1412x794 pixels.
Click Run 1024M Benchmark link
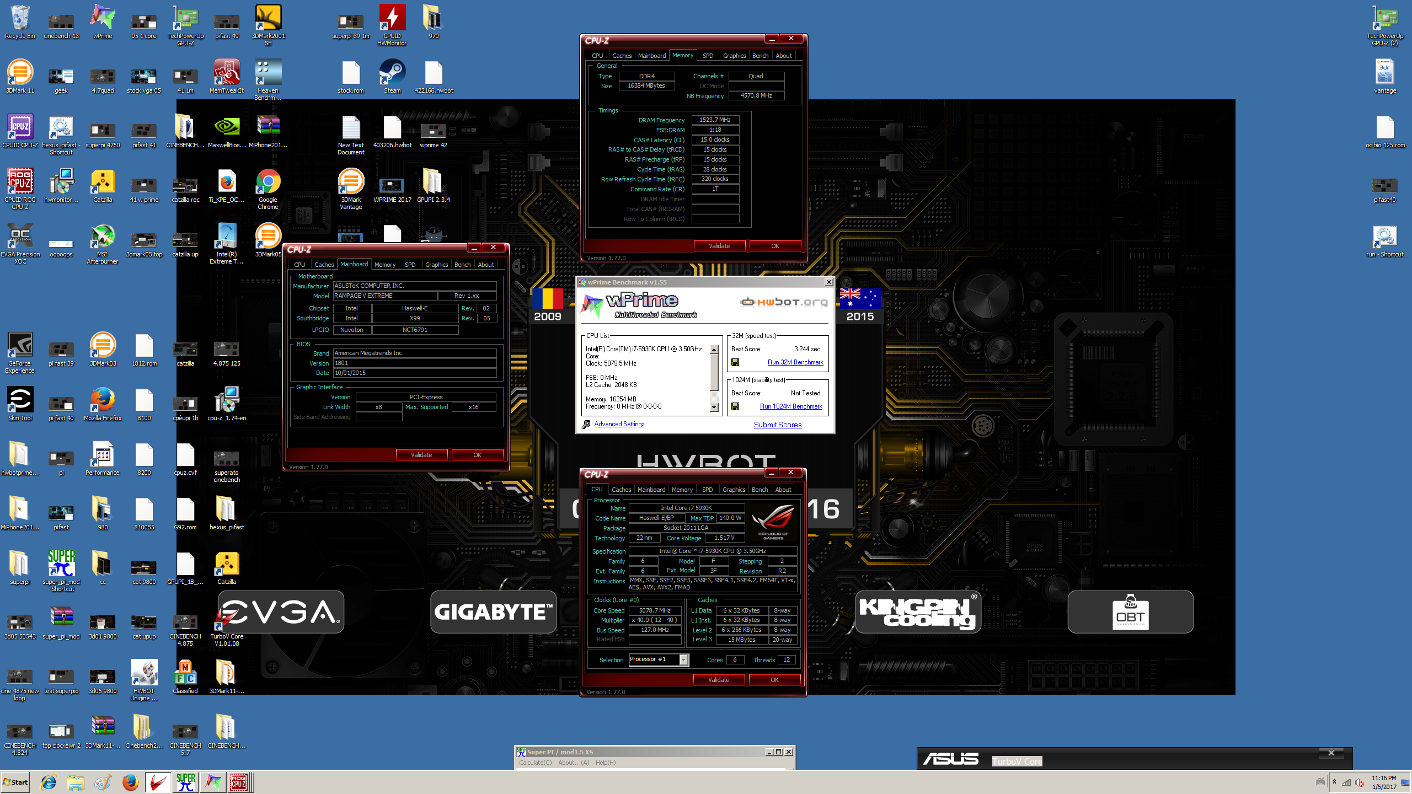tap(791, 406)
